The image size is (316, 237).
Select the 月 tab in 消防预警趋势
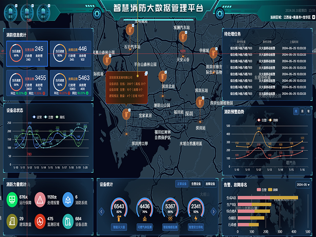click(x=302, y=111)
